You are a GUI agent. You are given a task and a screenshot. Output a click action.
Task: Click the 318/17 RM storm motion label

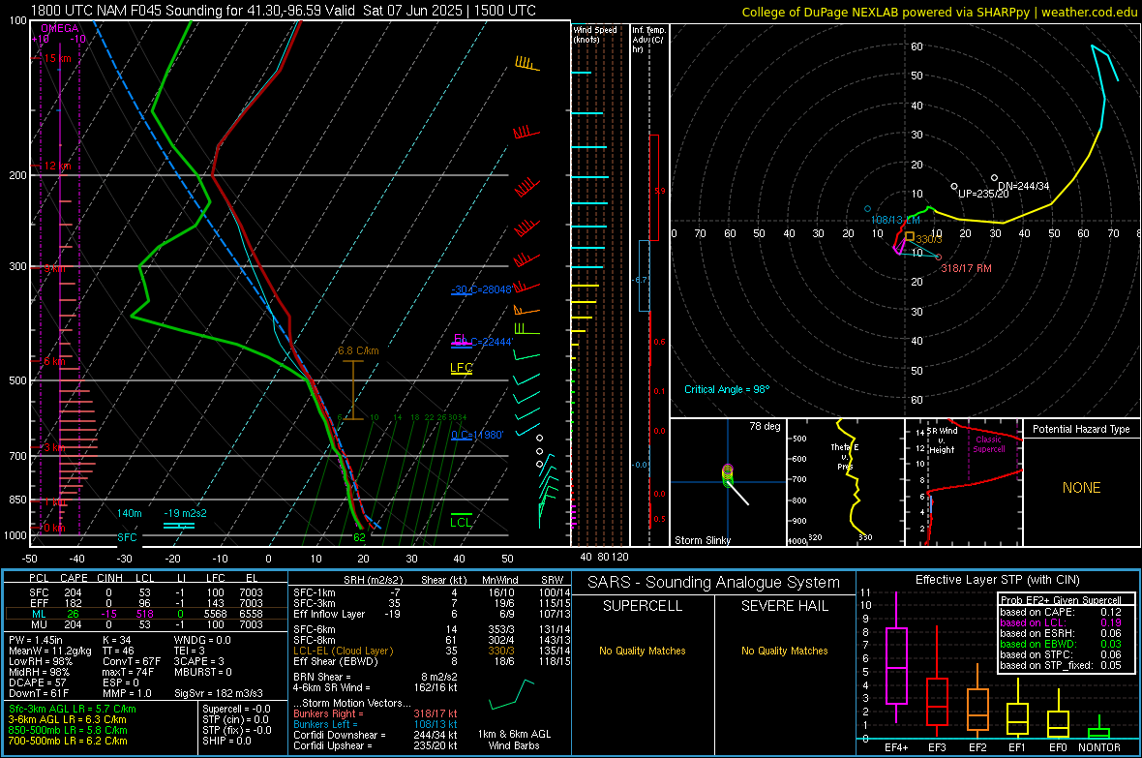click(x=966, y=268)
